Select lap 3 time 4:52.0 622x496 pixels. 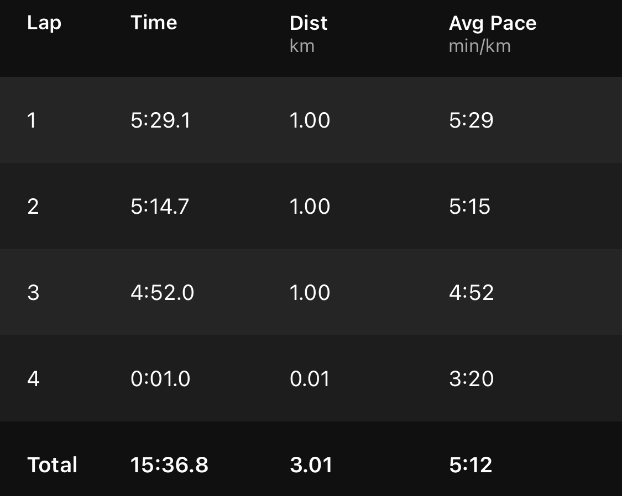[x=162, y=293]
